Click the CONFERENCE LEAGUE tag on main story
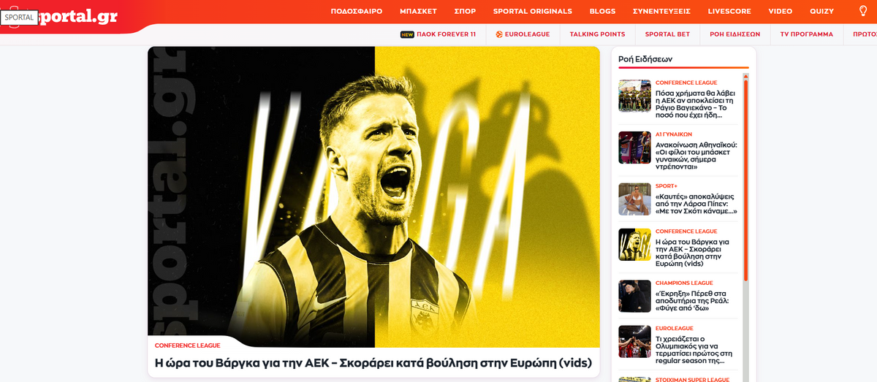Screen dimensions: 877x382 click(x=187, y=345)
